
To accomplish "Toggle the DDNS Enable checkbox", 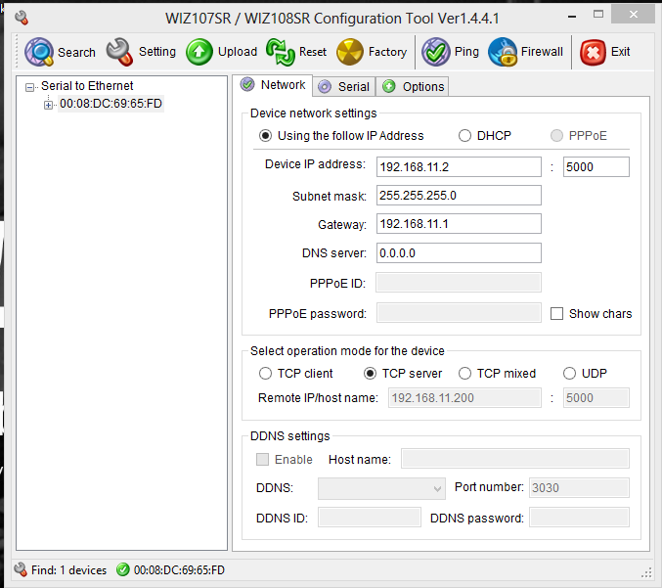I will click(263, 459).
